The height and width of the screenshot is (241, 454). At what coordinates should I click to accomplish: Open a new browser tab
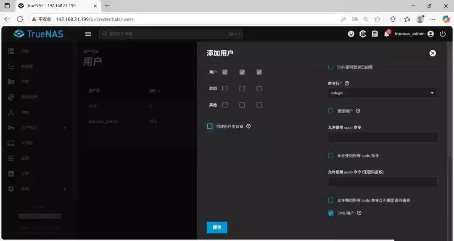point(107,5)
